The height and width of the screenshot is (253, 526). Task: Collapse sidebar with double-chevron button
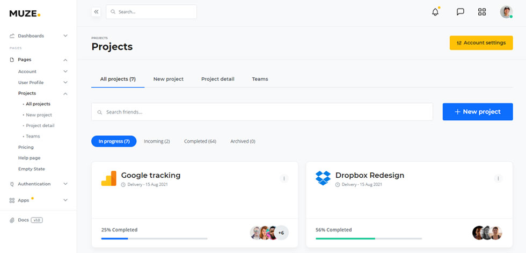(x=96, y=12)
